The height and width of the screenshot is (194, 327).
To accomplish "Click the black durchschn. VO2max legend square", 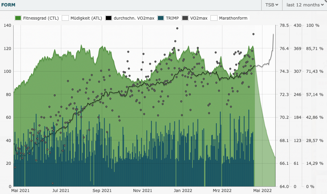I will (x=109, y=18).
